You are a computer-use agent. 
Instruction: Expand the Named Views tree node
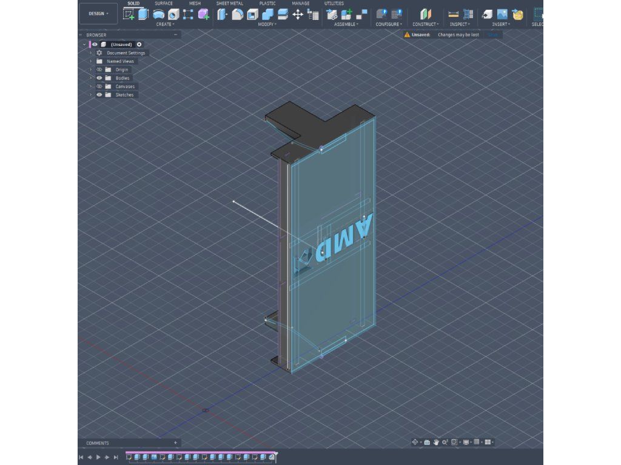click(x=90, y=61)
